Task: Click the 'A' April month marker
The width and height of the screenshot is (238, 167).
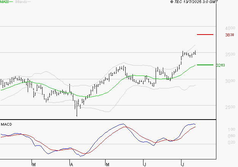Action: click(71, 164)
